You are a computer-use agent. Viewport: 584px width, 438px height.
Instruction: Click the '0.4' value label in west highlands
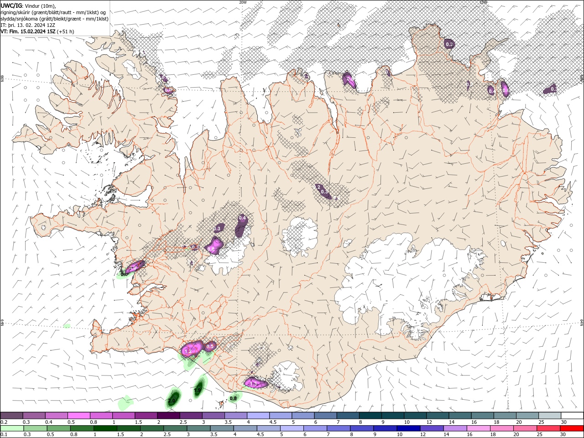coord(242,219)
